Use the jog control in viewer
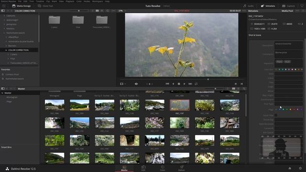The width and height of the screenshot is (306, 172). pyautogui.click(x=150, y=84)
